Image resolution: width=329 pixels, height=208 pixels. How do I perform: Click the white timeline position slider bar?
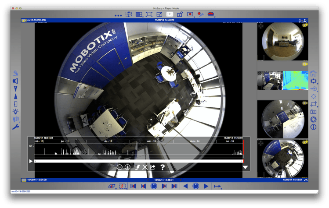(138, 161)
